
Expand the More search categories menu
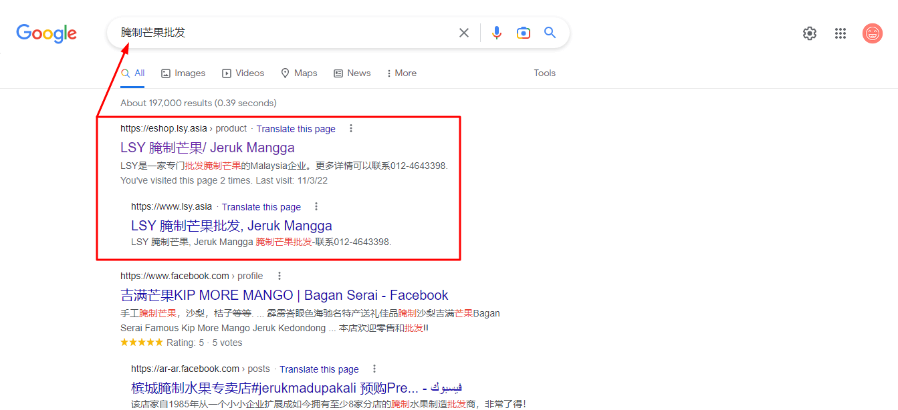(x=402, y=73)
